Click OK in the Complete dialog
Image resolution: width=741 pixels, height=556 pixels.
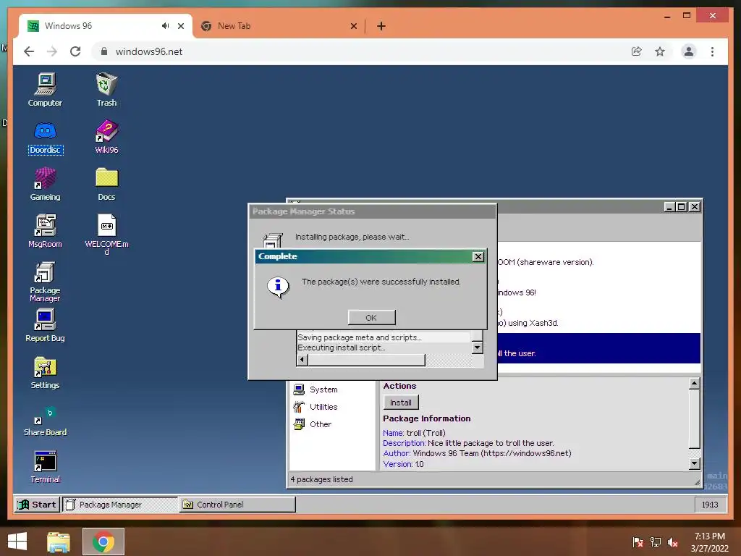click(371, 318)
